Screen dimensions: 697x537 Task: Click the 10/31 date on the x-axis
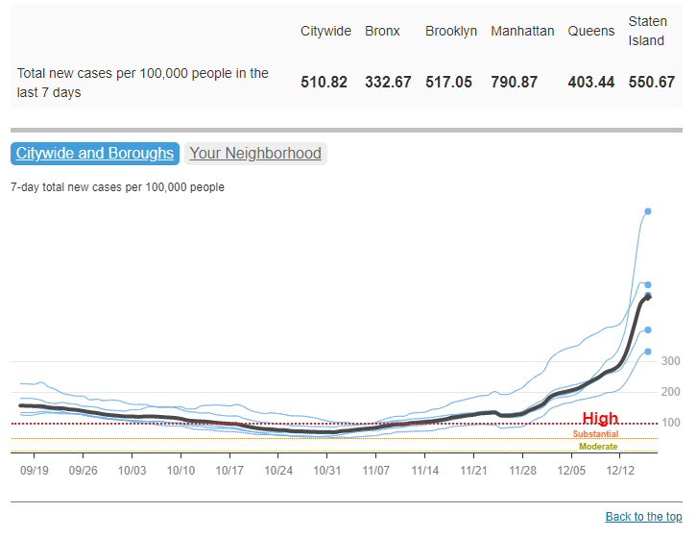[x=327, y=471]
